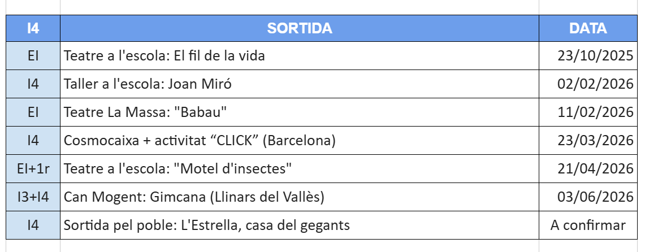Screen dimensions: 645x252
Task: Select the date cell 23/10/2025
Action: click(588, 56)
